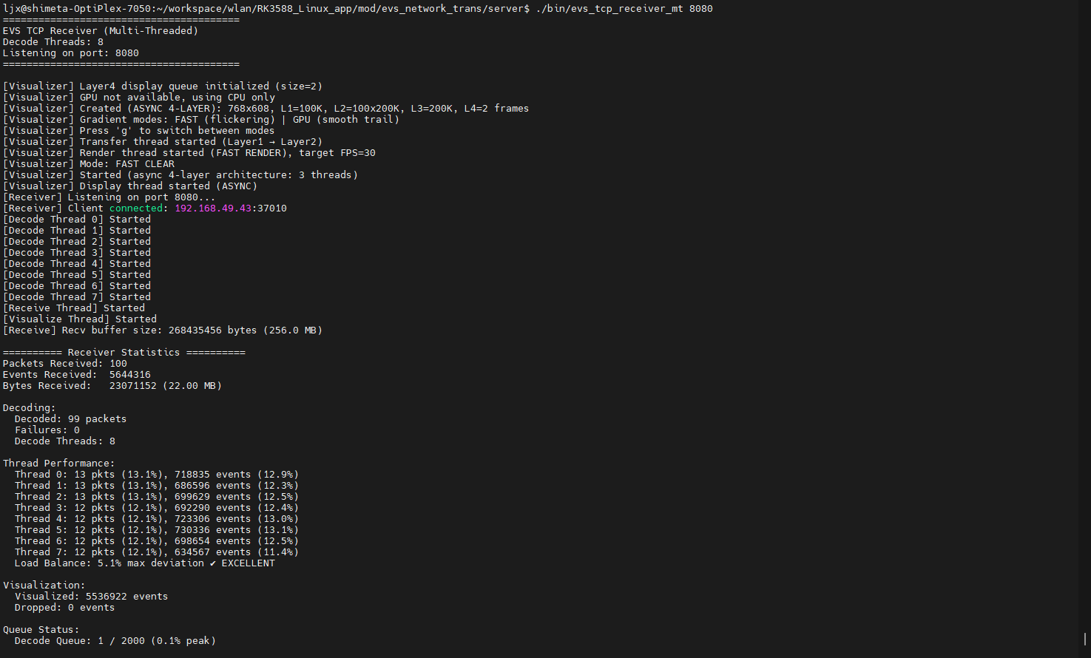Click the "Listening on port: 8080" header line
This screenshot has width=1091, height=658.
[x=71, y=53]
